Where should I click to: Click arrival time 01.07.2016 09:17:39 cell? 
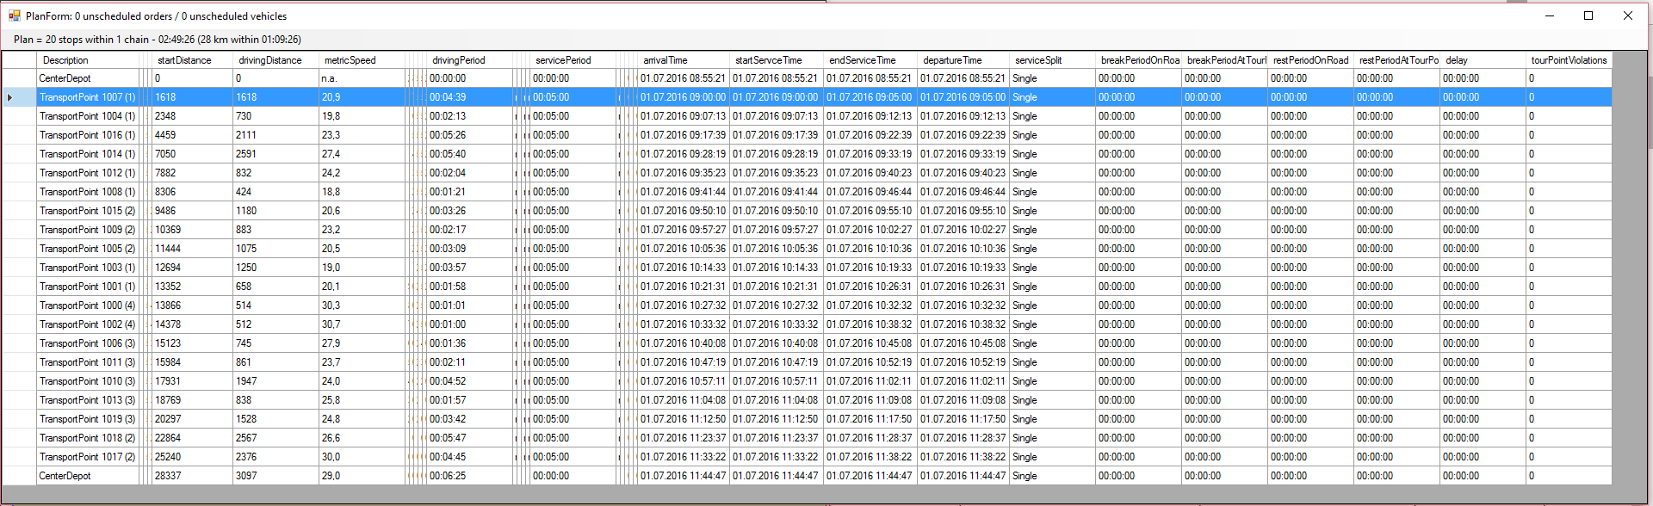683,135
